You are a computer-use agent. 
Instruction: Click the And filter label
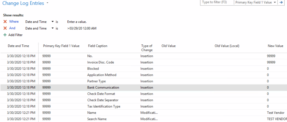coord(12,28)
